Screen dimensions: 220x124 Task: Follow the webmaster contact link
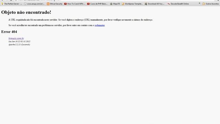pos(99,25)
